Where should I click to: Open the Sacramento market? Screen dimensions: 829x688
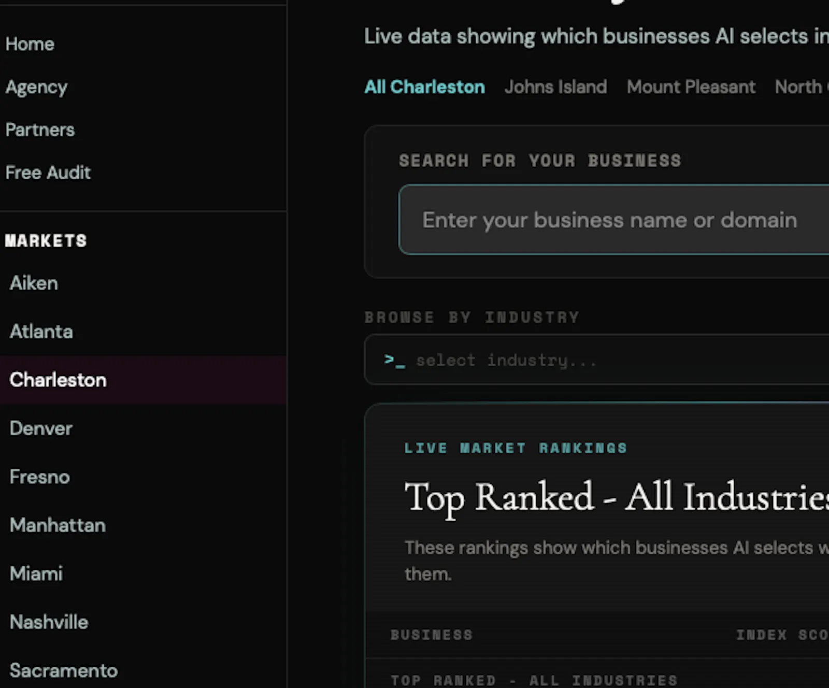(x=63, y=670)
